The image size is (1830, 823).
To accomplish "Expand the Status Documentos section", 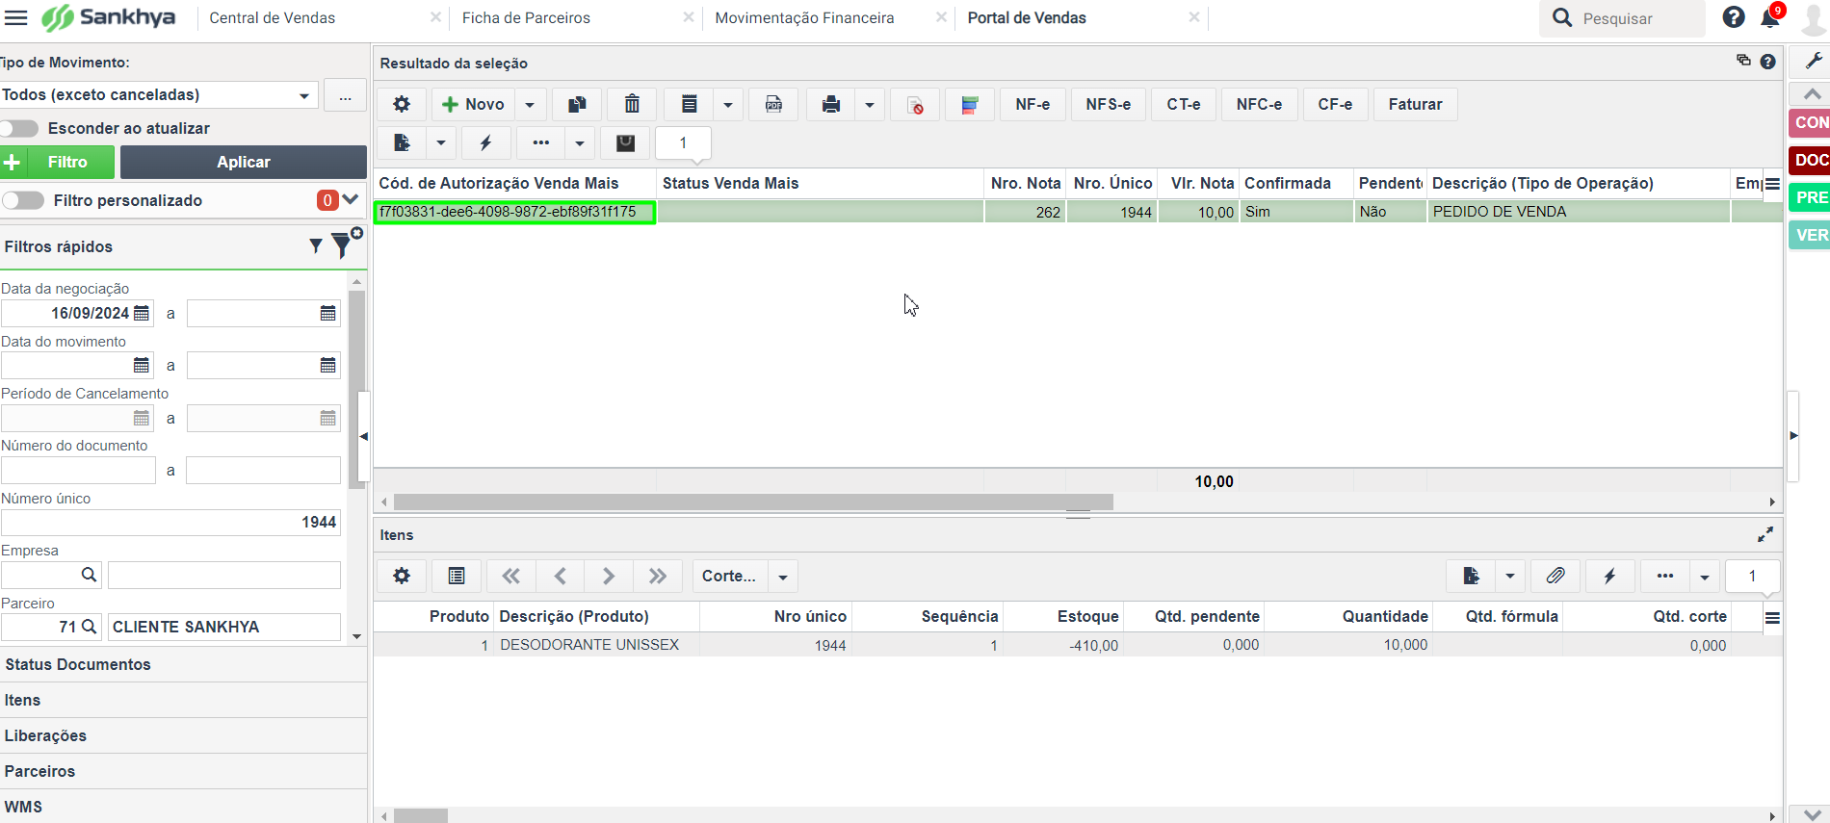I will coord(183,664).
